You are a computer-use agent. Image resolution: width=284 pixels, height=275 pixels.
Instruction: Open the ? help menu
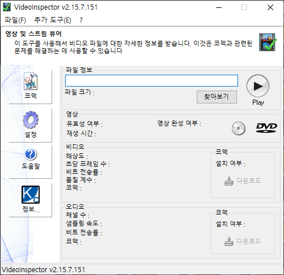point(81,20)
